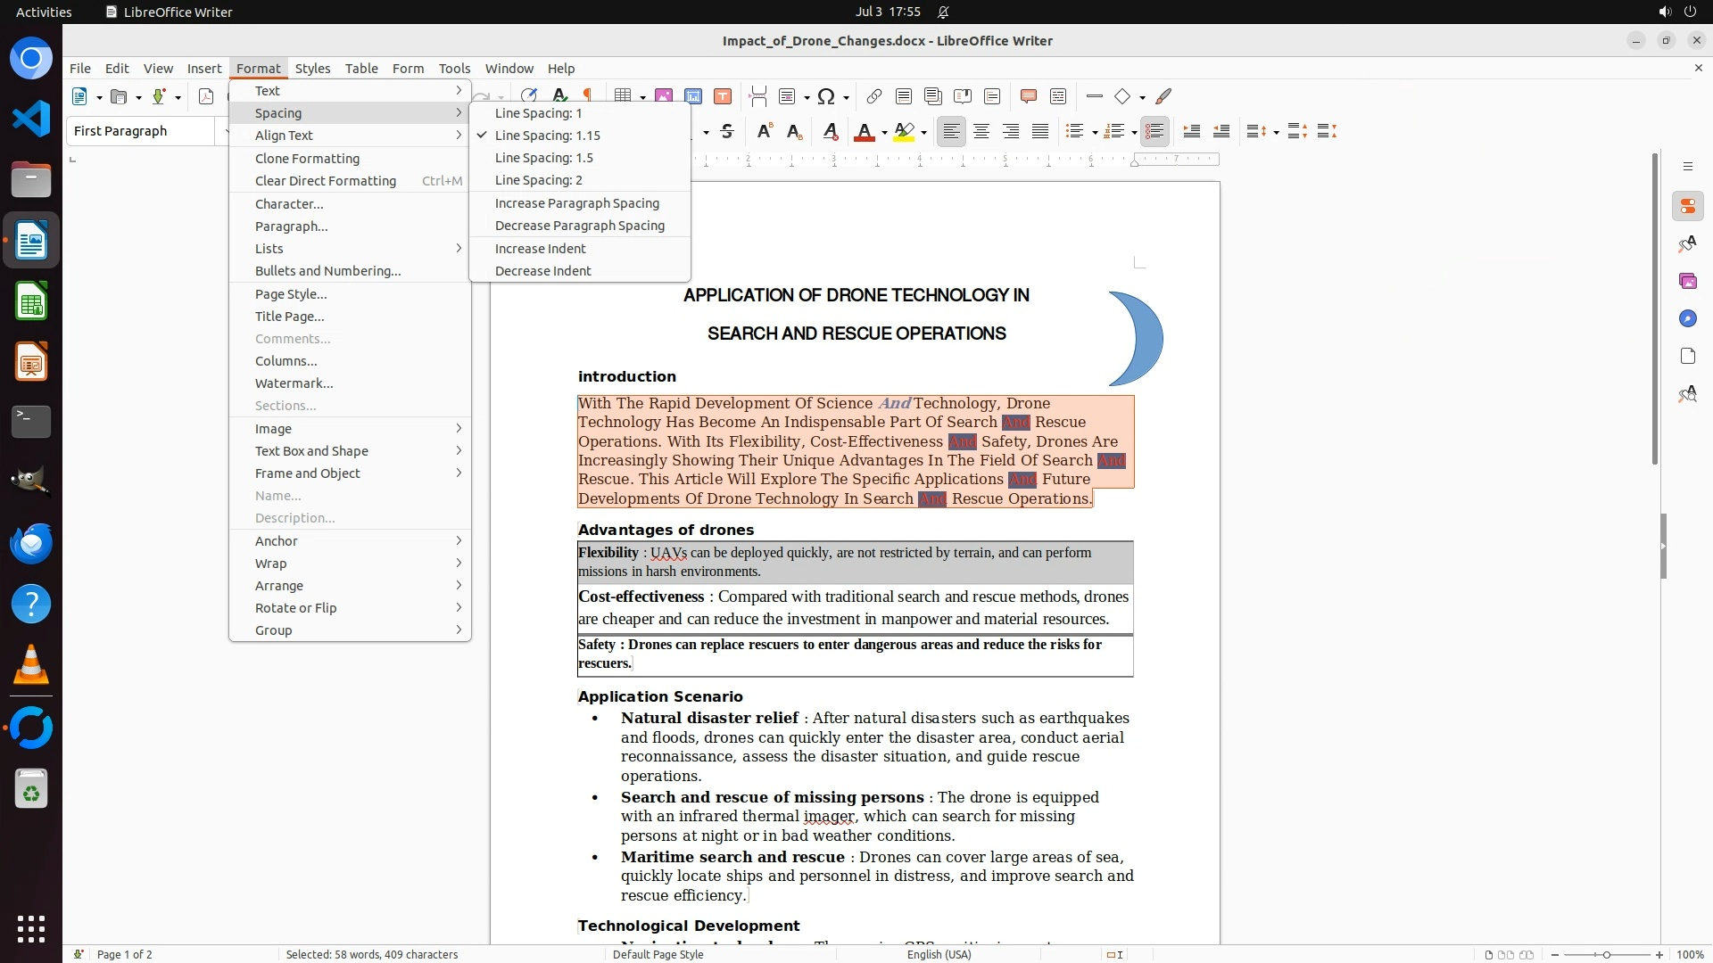Click the Strikethrough formatting icon
This screenshot has height=963, width=1713.
click(727, 132)
